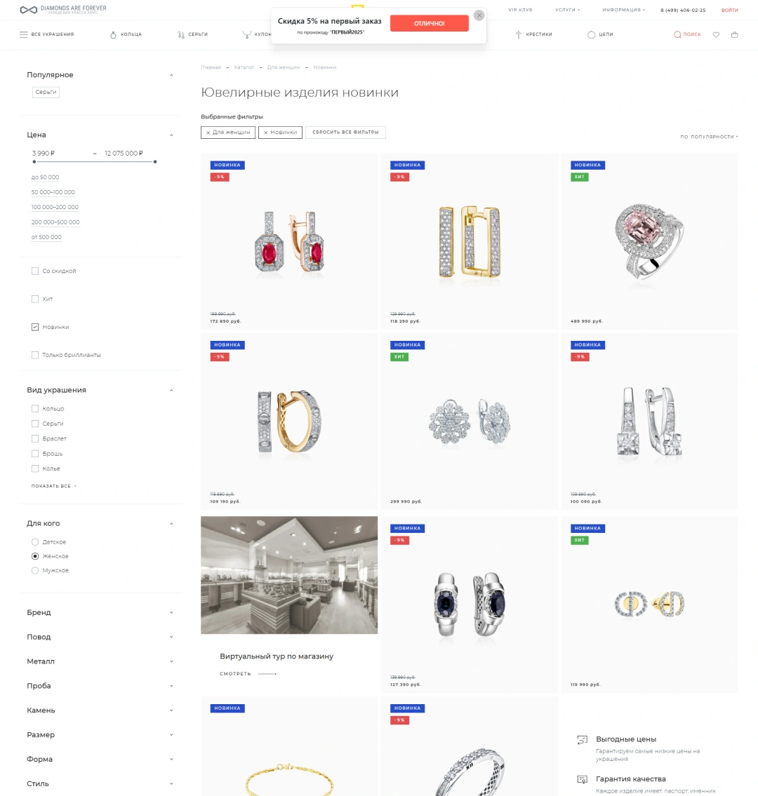This screenshot has height=796, width=758.
Task: Open the Услуги top menu
Action: point(568,10)
